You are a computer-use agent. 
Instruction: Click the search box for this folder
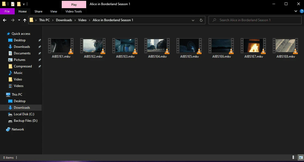(255, 20)
